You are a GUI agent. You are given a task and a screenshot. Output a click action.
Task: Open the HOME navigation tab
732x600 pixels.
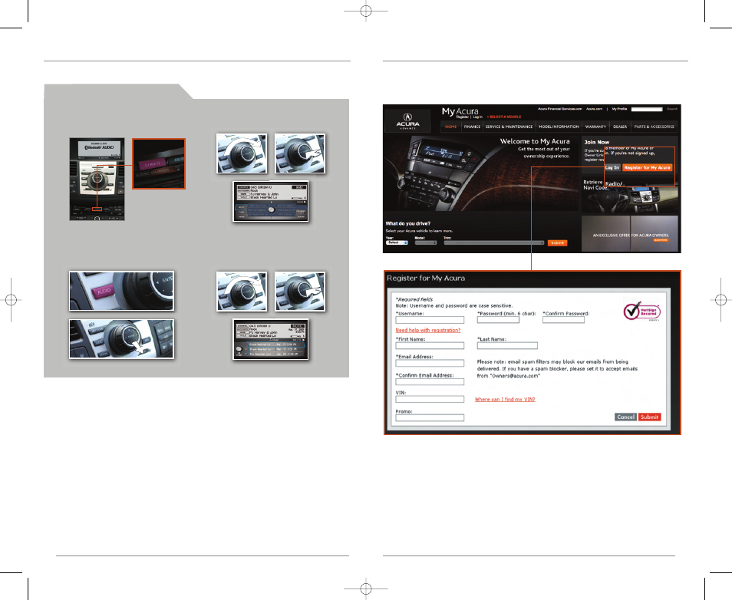450,127
